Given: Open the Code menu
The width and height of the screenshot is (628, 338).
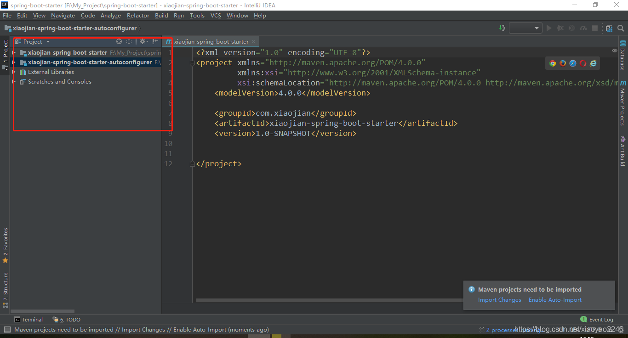Looking at the screenshot, I should coord(88,15).
